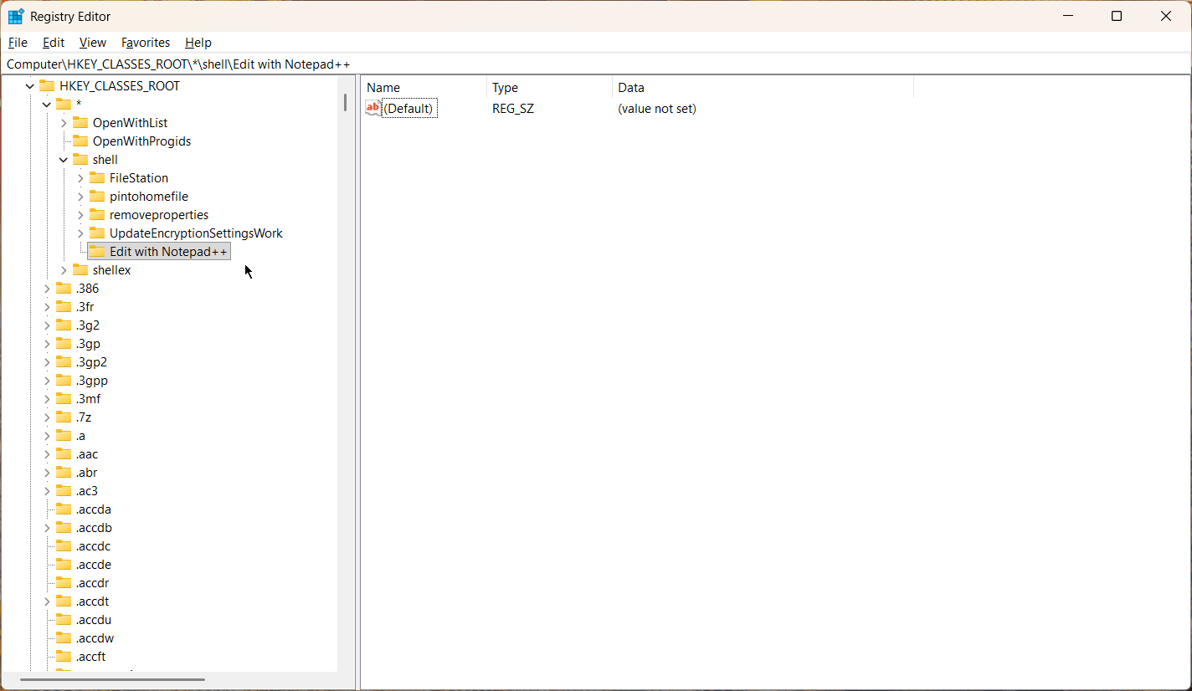
Task: Select the (Default) value entry
Action: (x=409, y=109)
